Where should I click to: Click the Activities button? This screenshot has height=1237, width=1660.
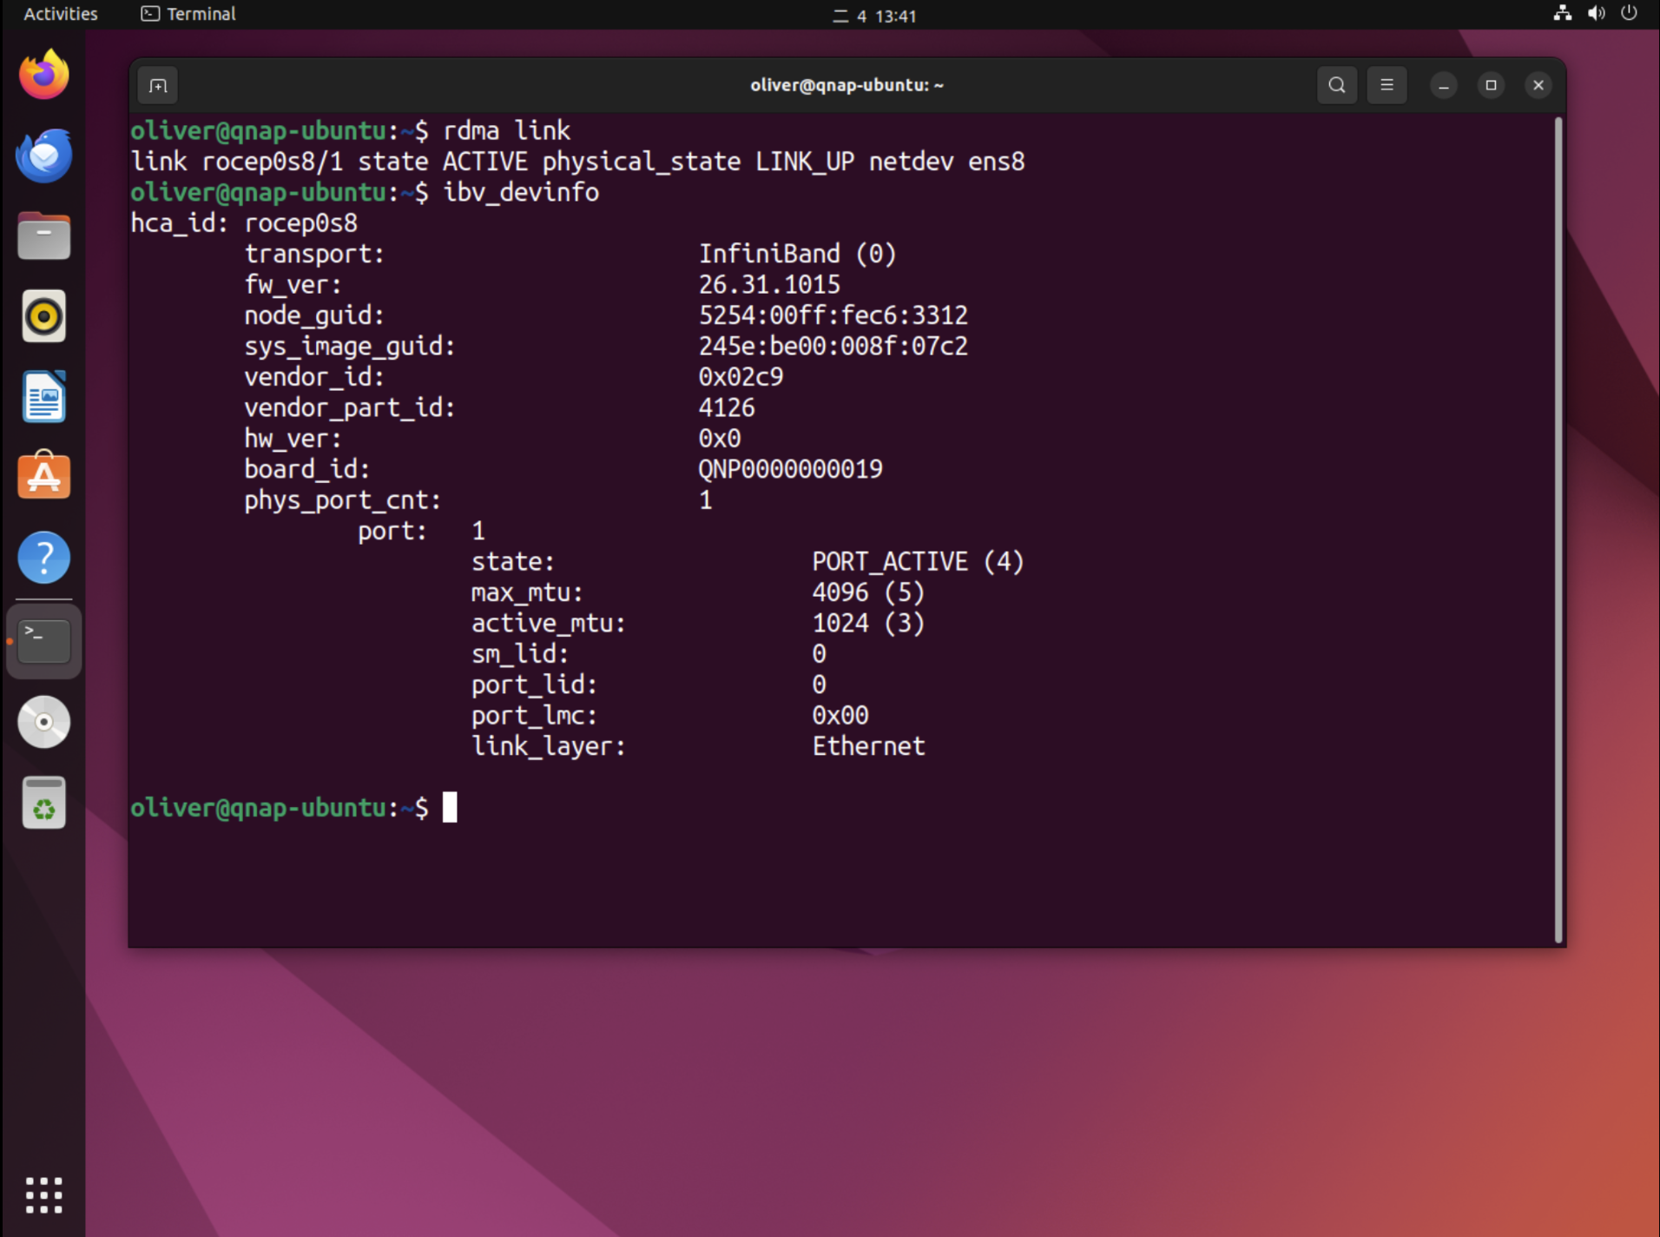tap(60, 14)
